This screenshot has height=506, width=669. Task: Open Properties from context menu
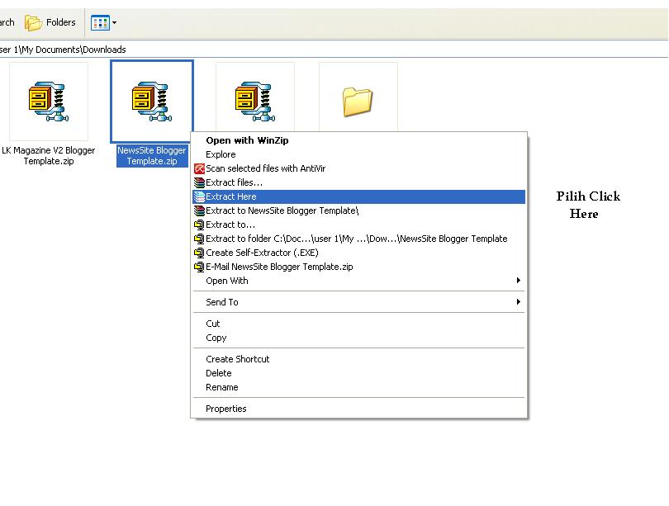(x=358, y=409)
